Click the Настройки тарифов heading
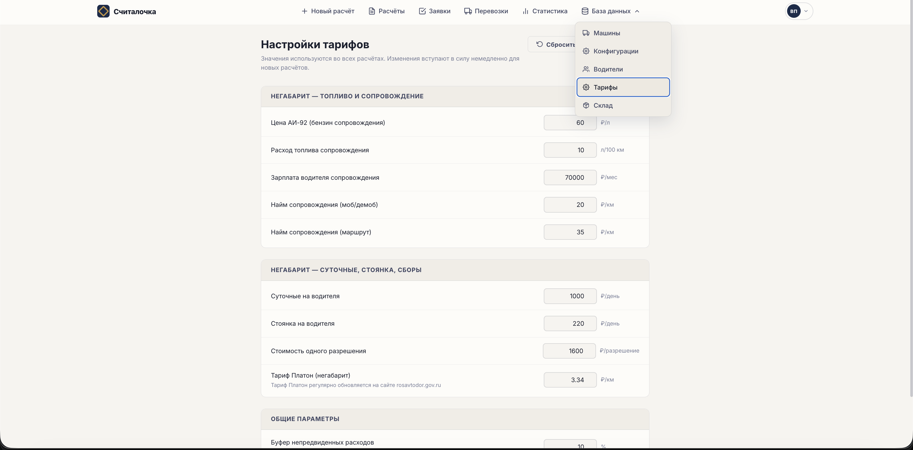Image resolution: width=913 pixels, height=450 pixels. click(x=315, y=45)
